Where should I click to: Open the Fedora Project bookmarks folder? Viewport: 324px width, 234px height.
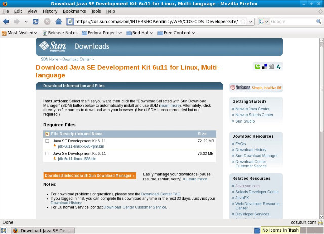[101, 33]
